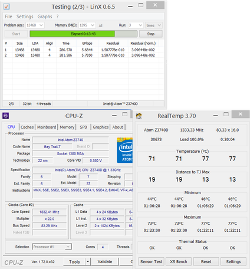Select Time value 281.586 in row 2
Viewport: 250px width, 269px height.
pyautogui.click(x=65, y=55)
